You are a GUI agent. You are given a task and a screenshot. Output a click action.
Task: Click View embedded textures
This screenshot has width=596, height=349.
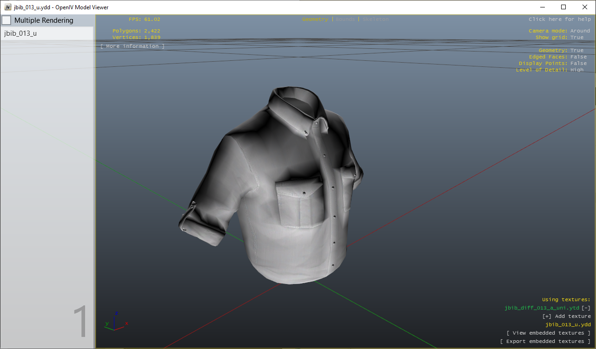click(x=549, y=333)
